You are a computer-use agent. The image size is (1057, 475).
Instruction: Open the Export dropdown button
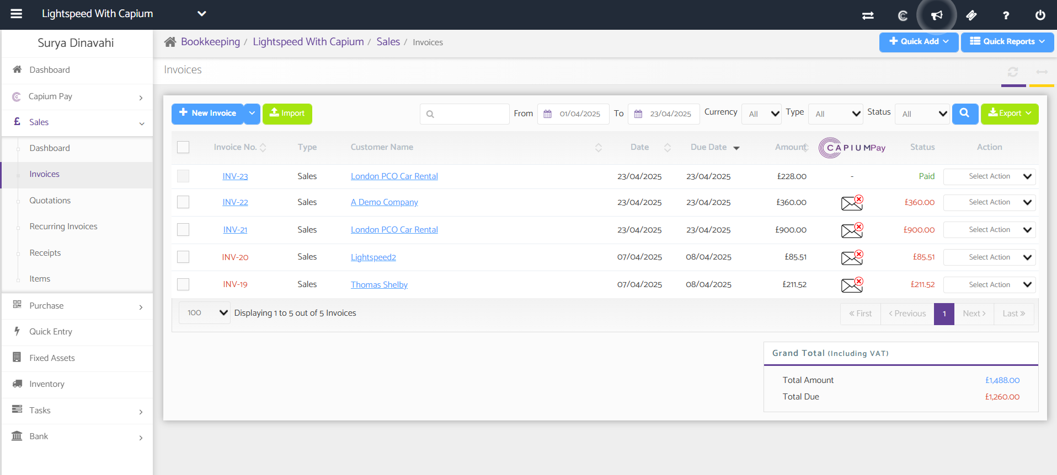click(x=1010, y=114)
